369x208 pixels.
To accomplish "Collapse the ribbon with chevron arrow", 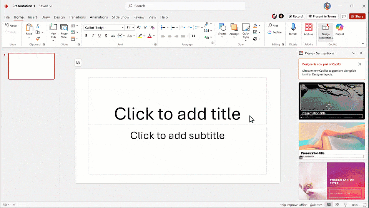I will coord(363,44).
